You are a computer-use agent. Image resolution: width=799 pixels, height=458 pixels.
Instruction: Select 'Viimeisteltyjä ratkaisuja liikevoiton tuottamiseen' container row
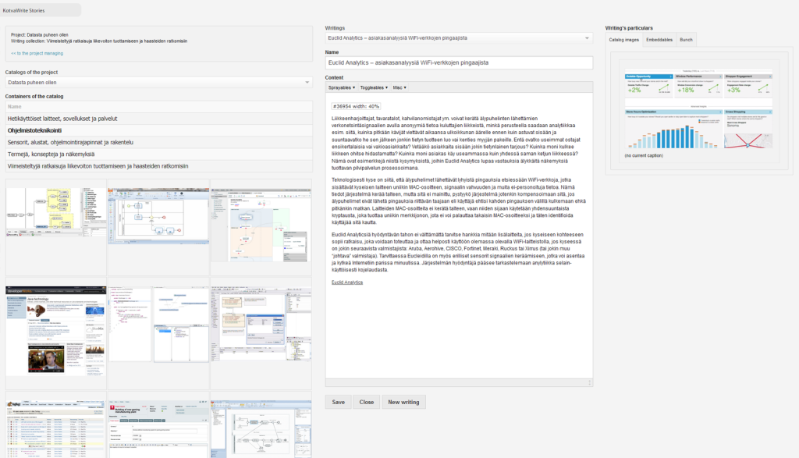(x=158, y=166)
